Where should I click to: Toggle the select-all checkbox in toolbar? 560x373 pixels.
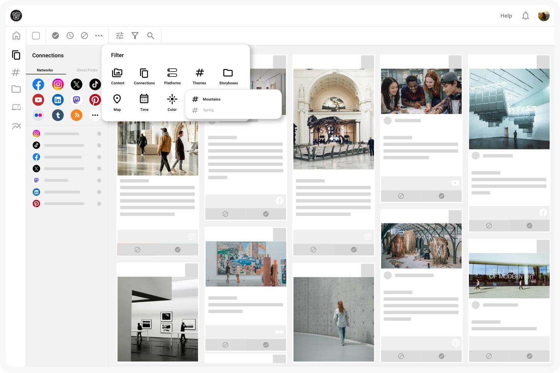tap(36, 36)
